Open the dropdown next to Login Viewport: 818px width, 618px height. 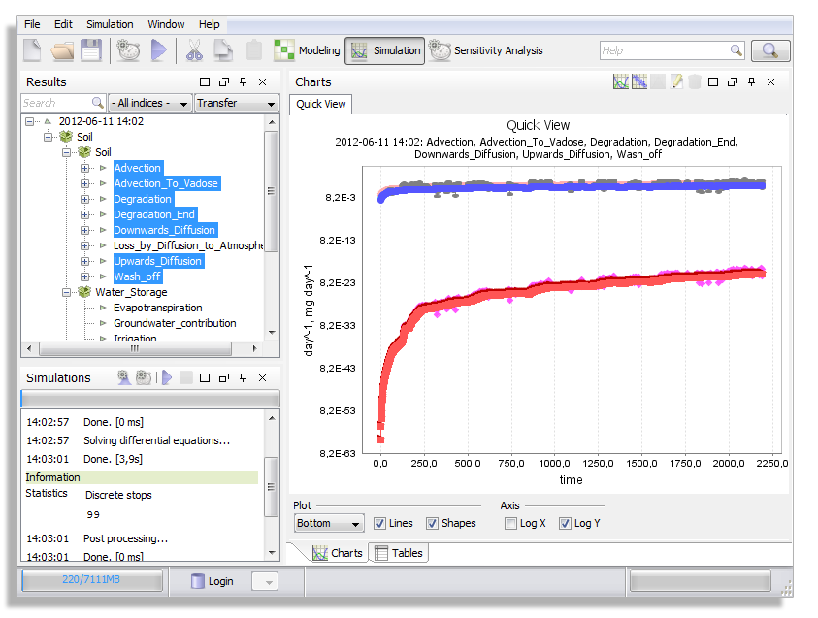coord(265,581)
